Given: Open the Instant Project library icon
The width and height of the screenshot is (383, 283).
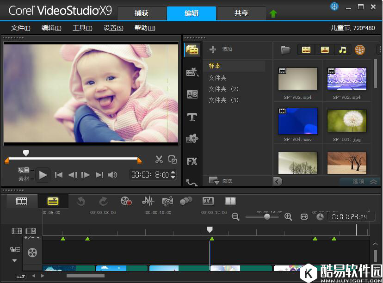Looking at the screenshot, I should click(192, 72).
